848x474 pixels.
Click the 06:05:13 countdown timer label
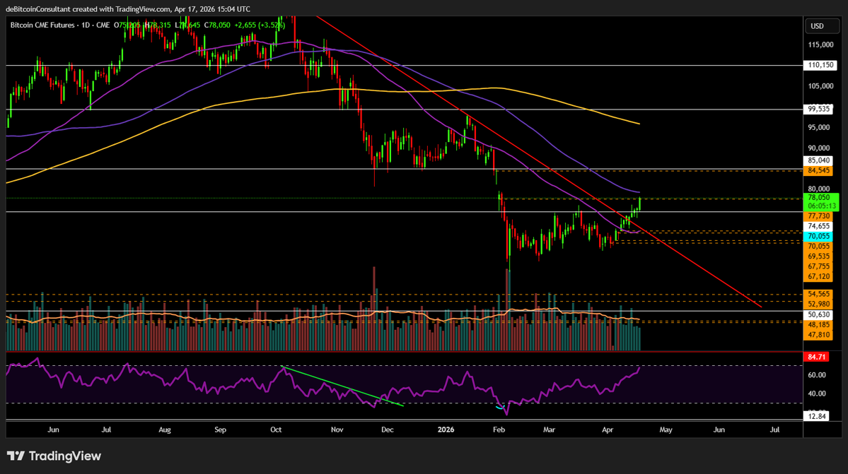coord(822,206)
